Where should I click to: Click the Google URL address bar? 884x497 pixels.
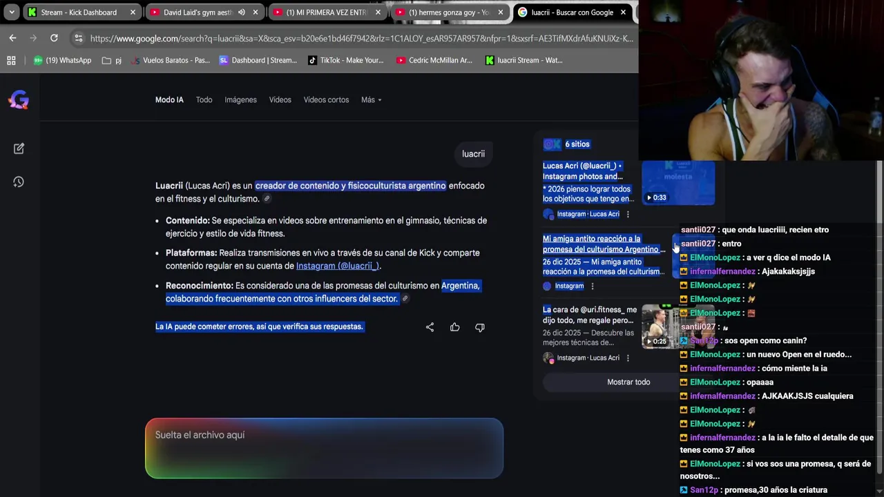pyautogui.click(x=361, y=39)
